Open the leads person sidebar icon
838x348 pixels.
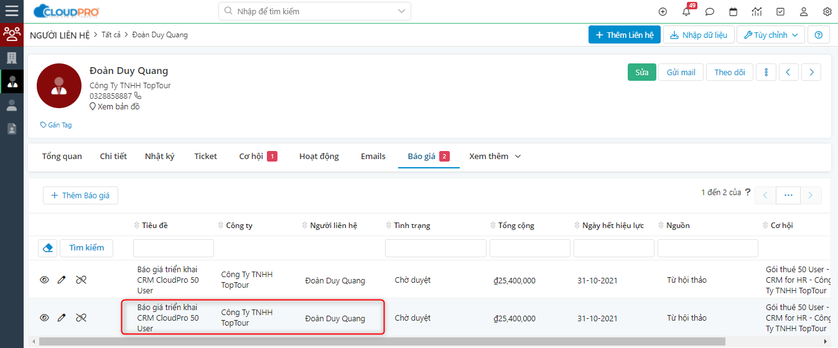click(11, 105)
